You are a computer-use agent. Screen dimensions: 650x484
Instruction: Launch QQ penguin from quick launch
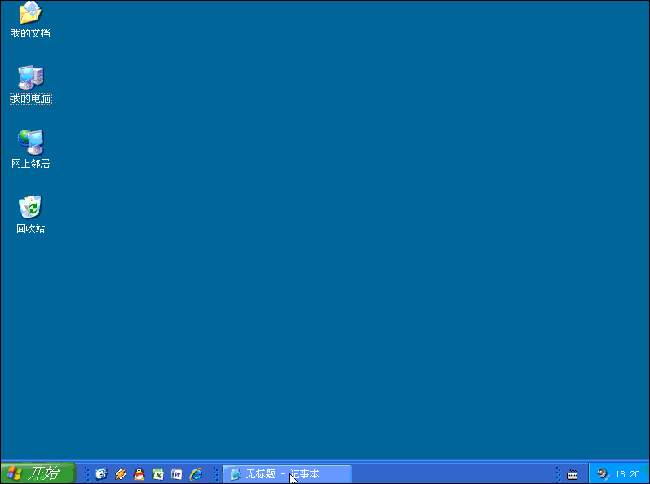pyautogui.click(x=139, y=473)
